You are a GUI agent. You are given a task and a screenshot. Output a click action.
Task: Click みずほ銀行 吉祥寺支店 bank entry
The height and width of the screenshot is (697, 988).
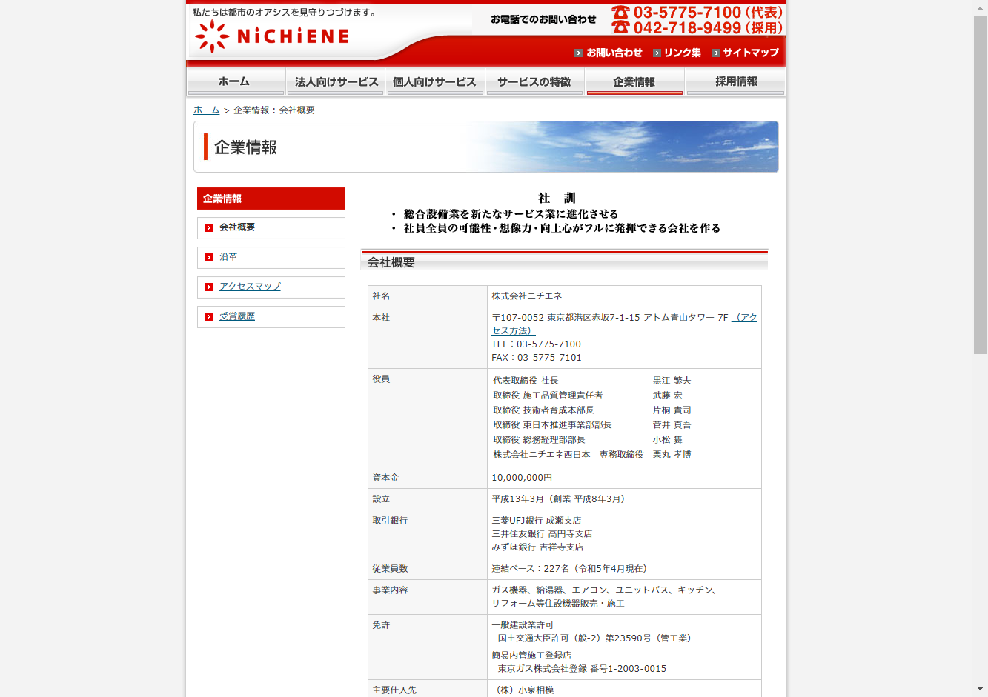[537, 547]
